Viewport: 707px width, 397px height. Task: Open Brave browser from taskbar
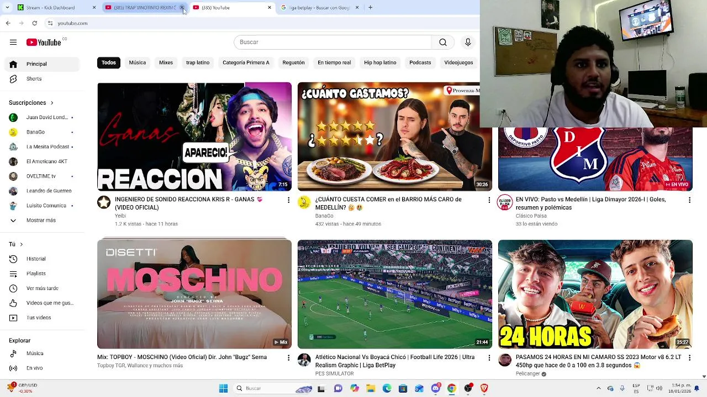coord(484,388)
